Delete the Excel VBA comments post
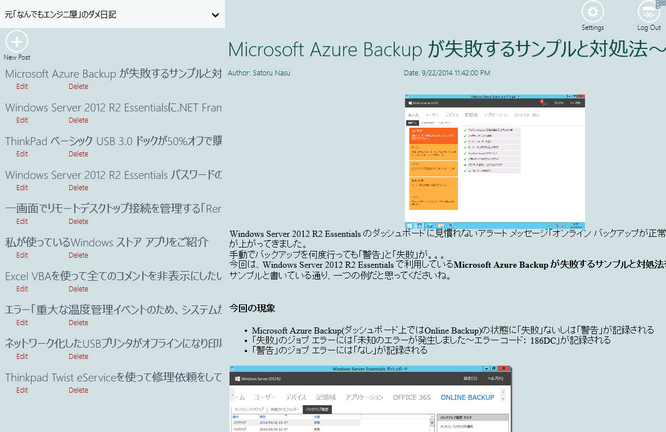This screenshot has height=432, width=666. [79, 289]
